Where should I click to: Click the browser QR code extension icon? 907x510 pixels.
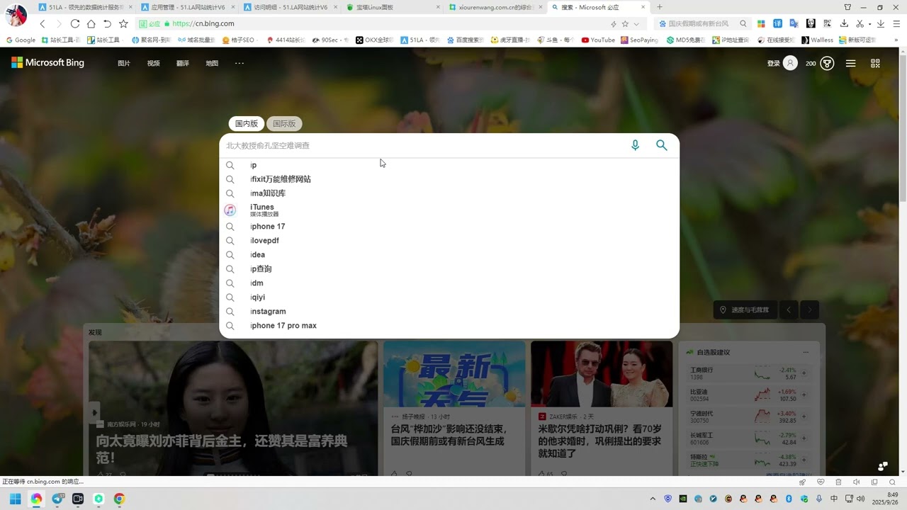826,23
